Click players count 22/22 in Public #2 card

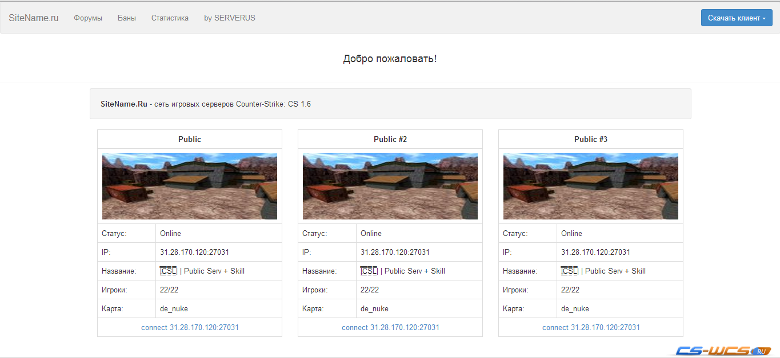pyautogui.click(x=370, y=290)
